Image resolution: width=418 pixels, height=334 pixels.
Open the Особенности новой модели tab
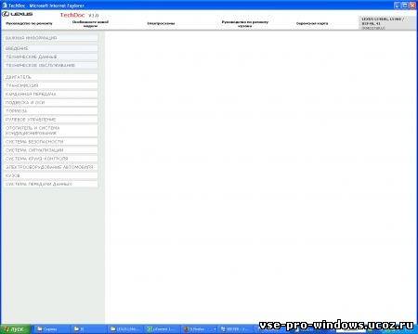click(x=90, y=24)
